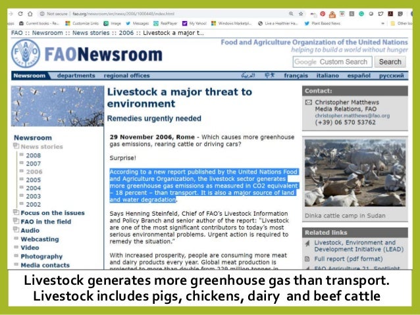Select the departments tab
The width and height of the screenshot is (420, 315).
[x=76, y=76]
